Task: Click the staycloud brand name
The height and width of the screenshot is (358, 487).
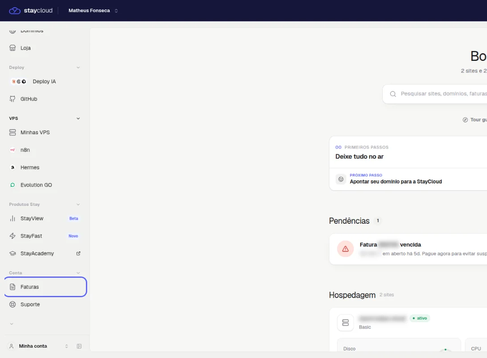Action: (x=38, y=11)
